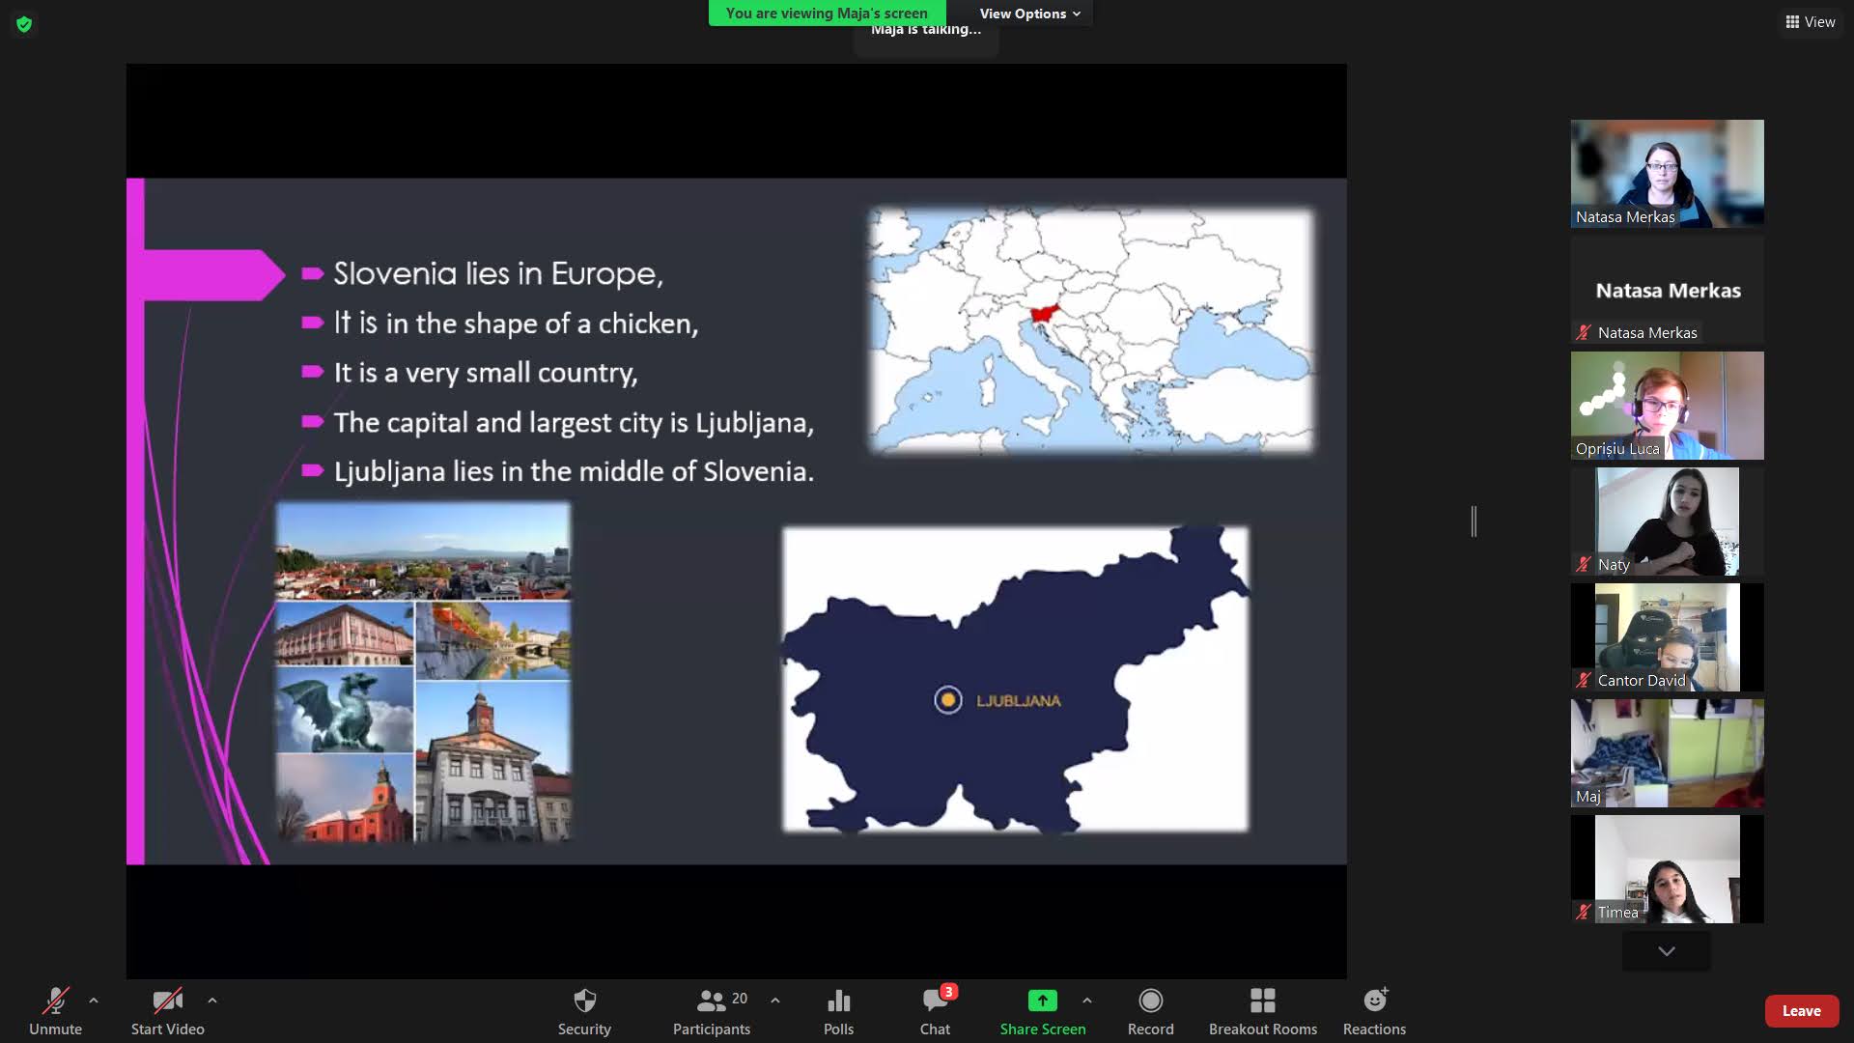This screenshot has width=1854, height=1043.
Task: Click the video panel resize handle
Action: pos(1474,521)
